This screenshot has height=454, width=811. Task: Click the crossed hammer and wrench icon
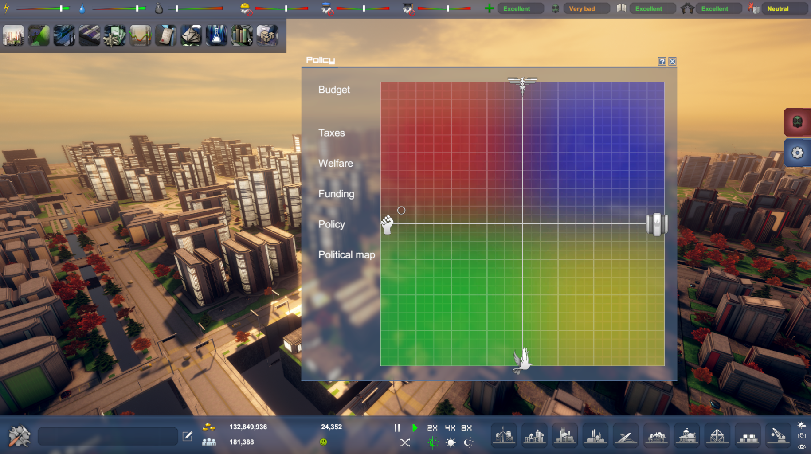click(20, 436)
